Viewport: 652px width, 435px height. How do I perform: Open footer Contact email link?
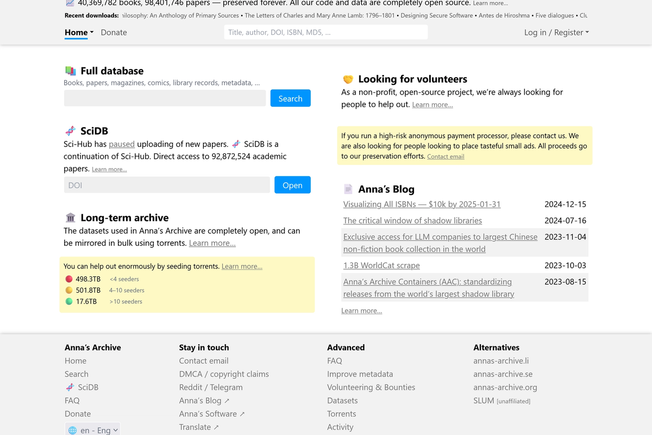(x=204, y=361)
